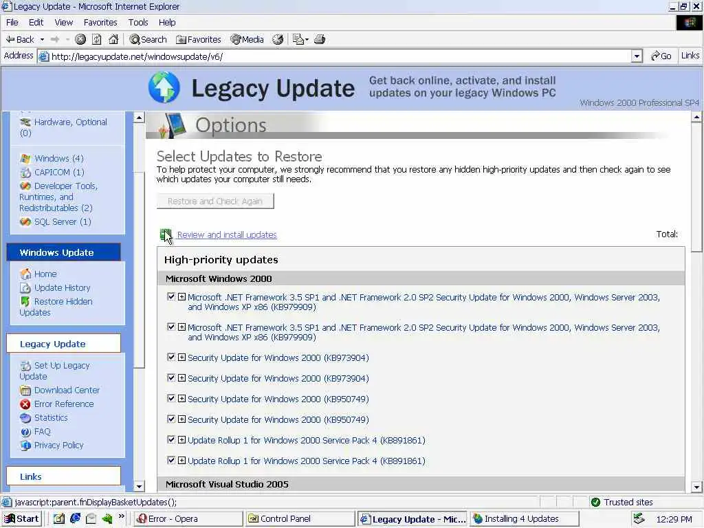Click the FAQ question mark icon
Image resolution: width=704 pixels, height=528 pixels.
pyautogui.click(x=25, y=432)
